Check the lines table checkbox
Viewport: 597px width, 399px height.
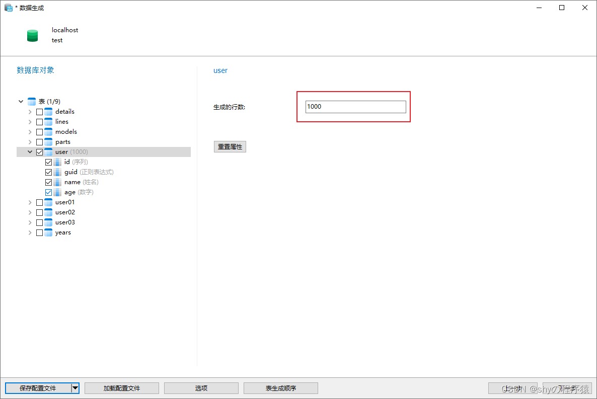coord(40,122)
